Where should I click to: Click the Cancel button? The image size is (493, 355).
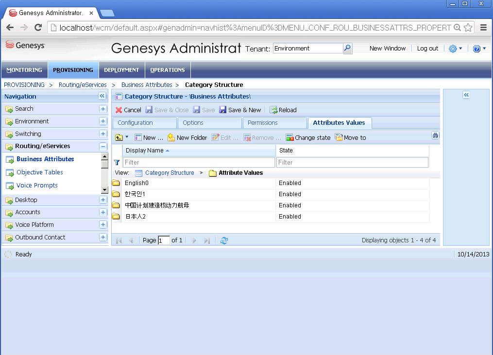[128, 110]
